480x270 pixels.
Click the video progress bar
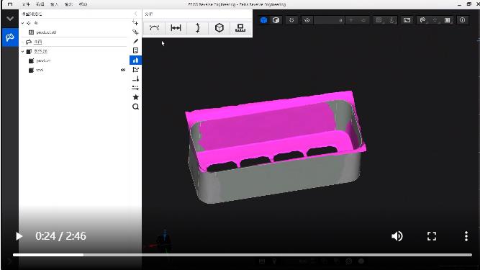tap(242, 255)
